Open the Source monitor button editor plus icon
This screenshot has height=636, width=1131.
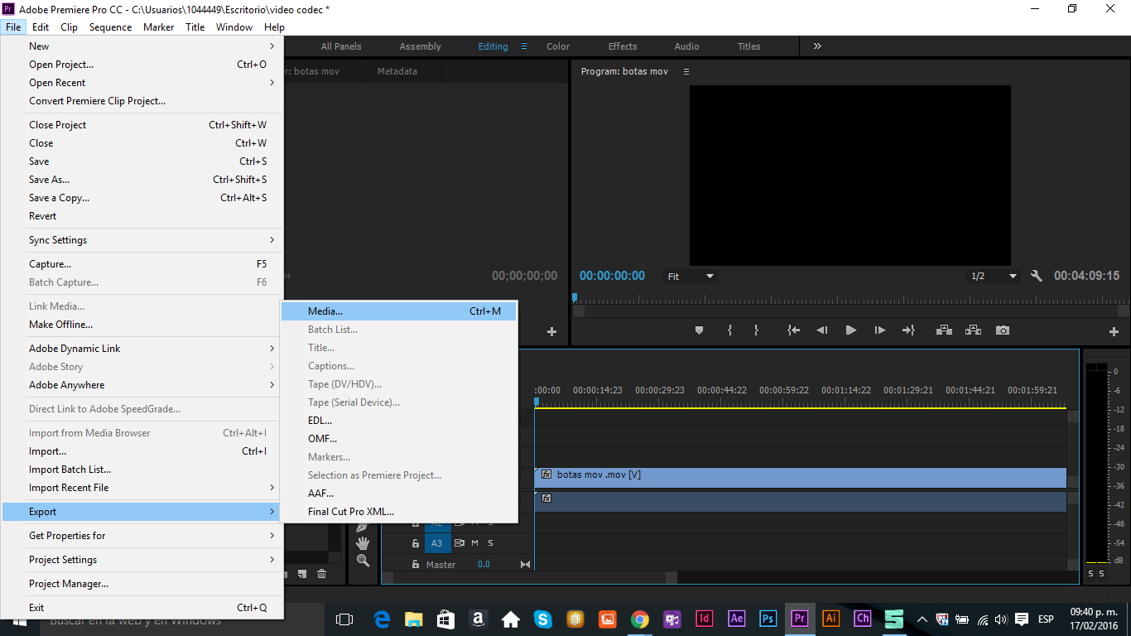coord(551,331)
